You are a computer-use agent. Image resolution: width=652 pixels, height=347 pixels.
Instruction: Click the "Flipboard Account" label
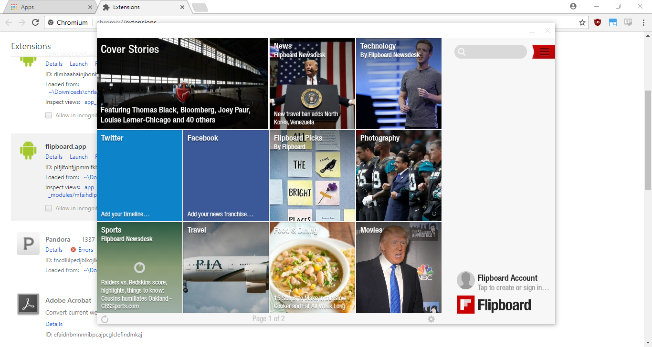coord(507,278)
